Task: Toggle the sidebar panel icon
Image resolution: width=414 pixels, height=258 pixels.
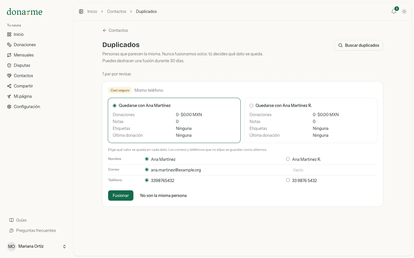Action: coord(81,11)
